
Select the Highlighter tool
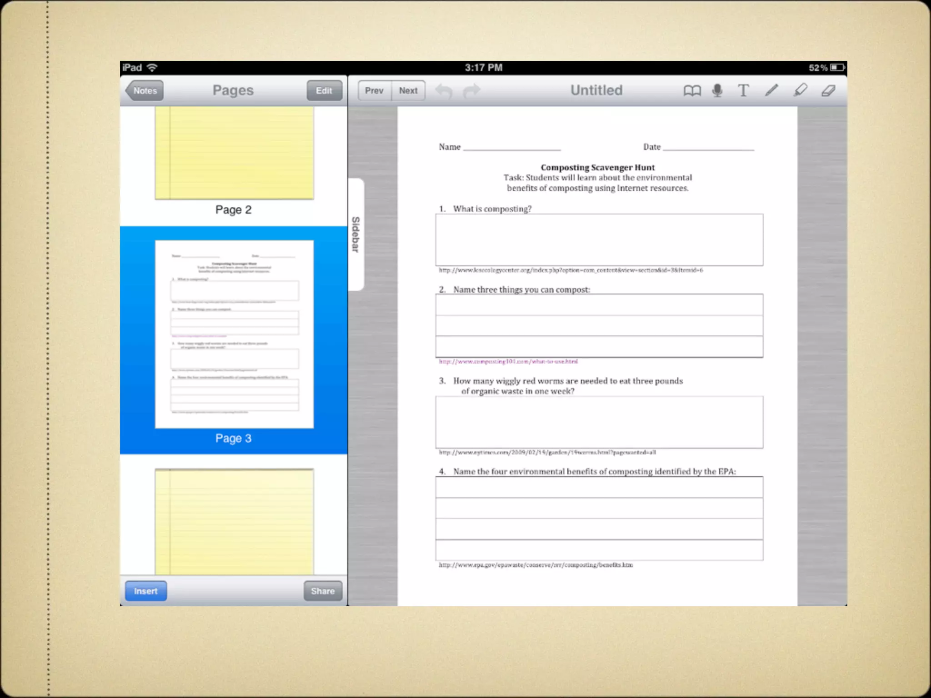[800, 90]
